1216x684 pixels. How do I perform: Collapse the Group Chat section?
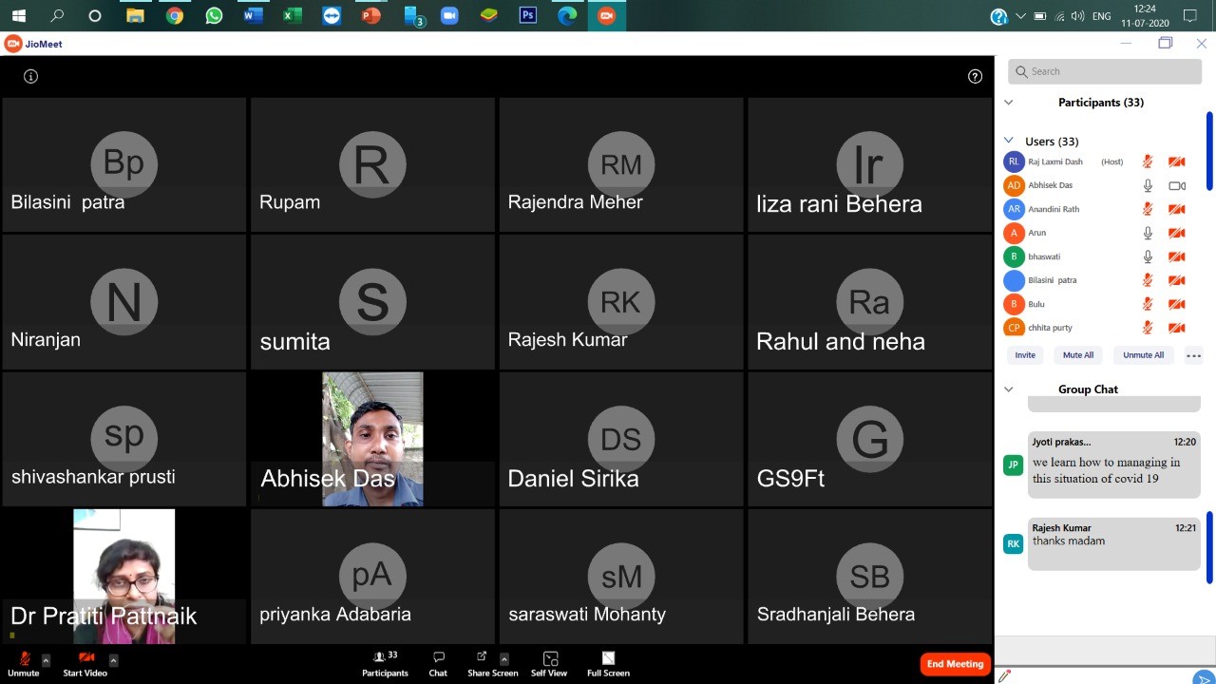click(x=1009, y=389)
